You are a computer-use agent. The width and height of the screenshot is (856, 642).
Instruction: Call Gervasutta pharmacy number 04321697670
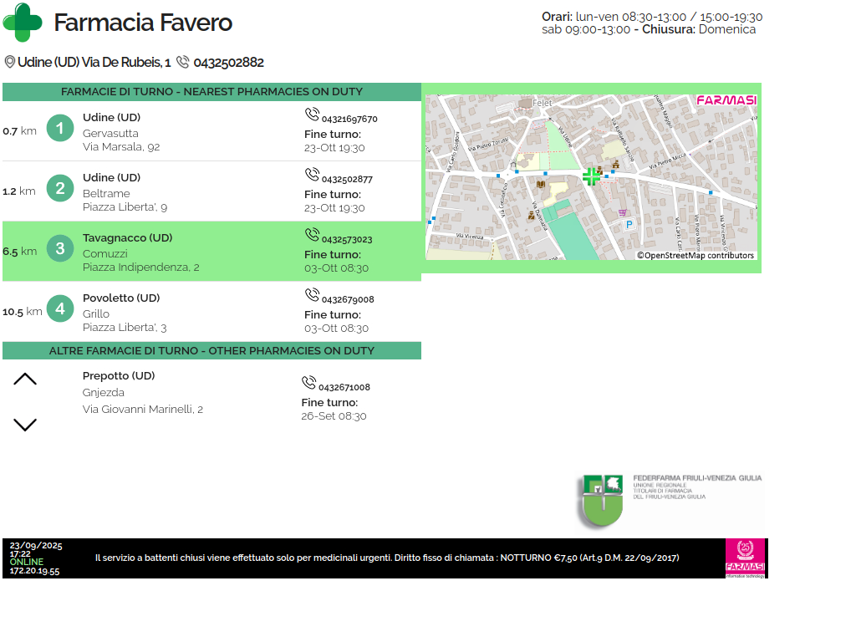pyautogui.click(x=349, y=119)
